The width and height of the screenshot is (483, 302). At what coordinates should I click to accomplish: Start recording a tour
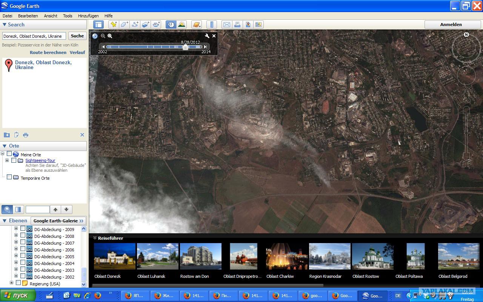156,25
